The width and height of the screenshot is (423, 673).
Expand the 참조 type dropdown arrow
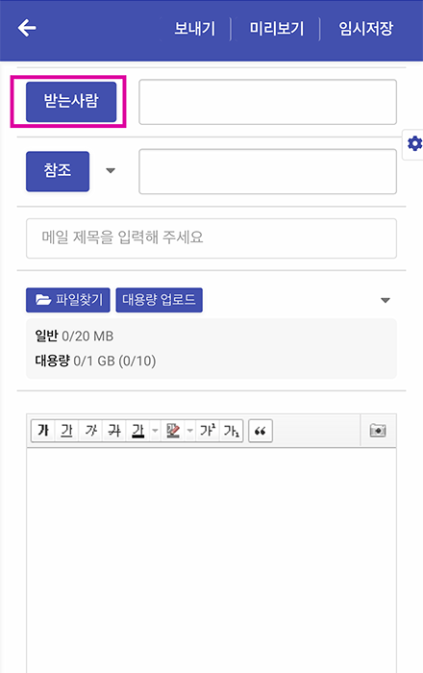(x=111, y=171)
